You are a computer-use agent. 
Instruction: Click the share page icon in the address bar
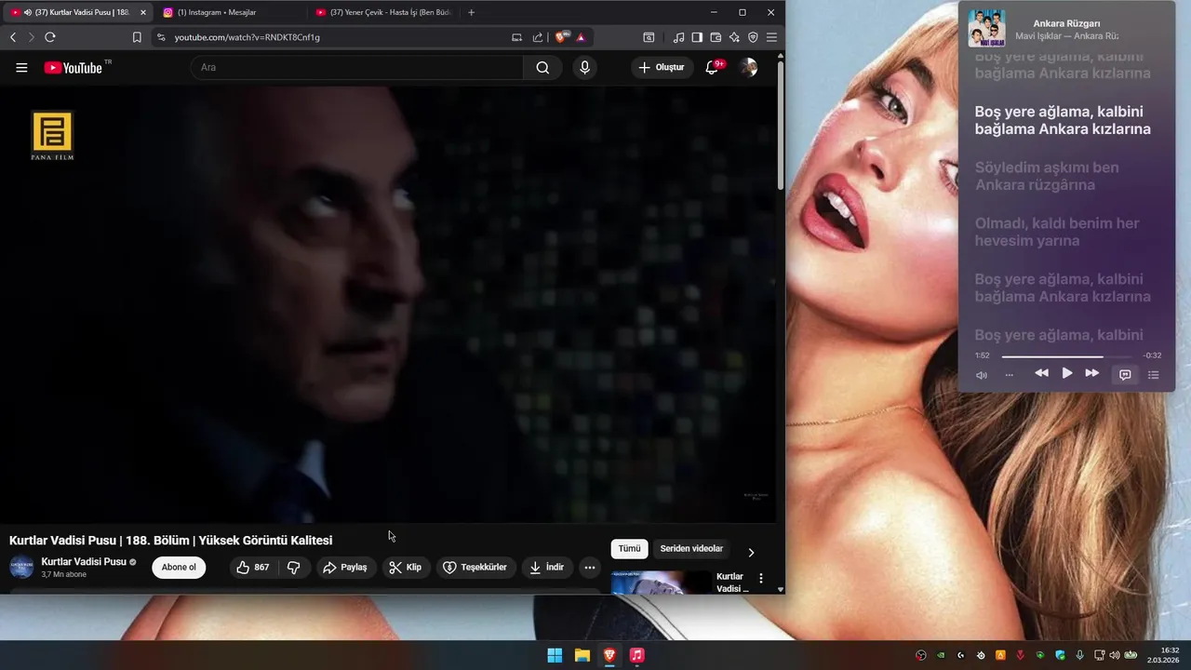click(x=538, y=37)
